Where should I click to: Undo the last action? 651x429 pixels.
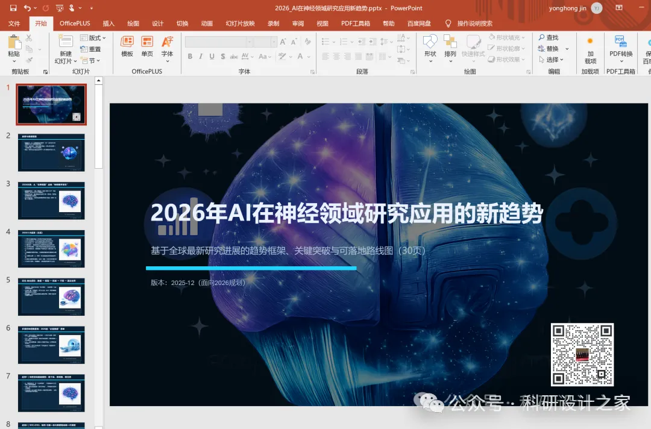pos(27,8)
